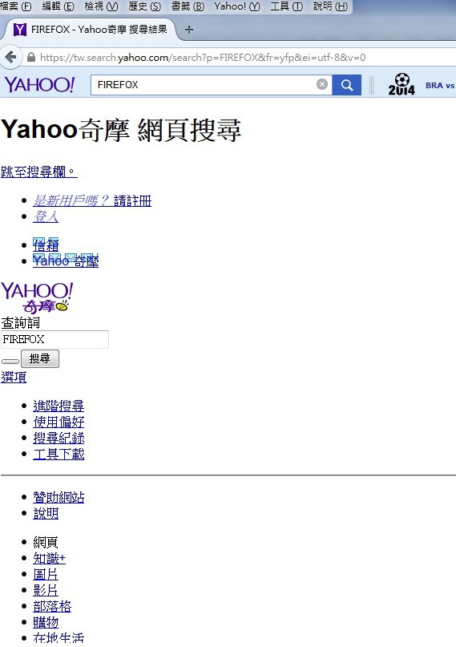Click the Yahoo favicon on the tab
456x647 pixels.
20,30
